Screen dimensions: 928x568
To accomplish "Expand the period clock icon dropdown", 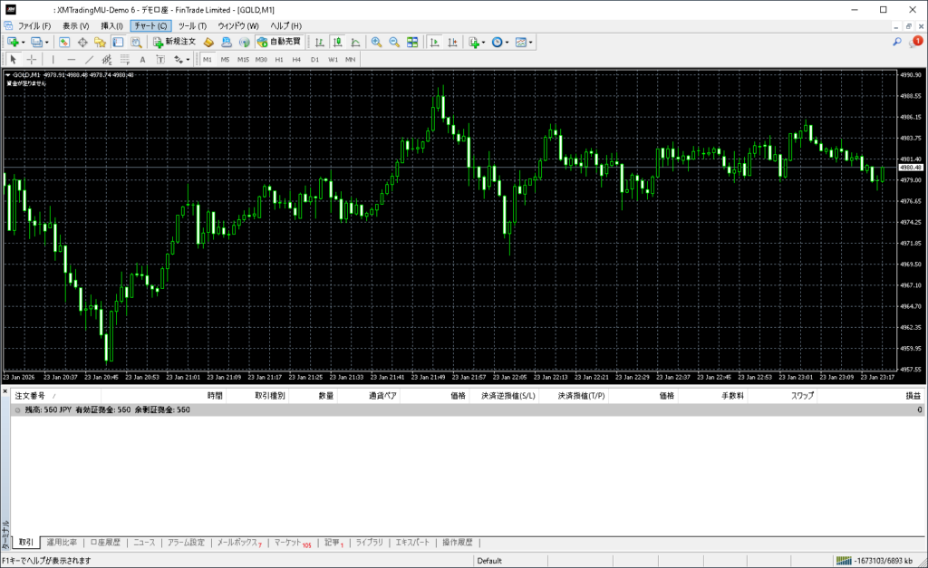I will (x=507, y=43).
